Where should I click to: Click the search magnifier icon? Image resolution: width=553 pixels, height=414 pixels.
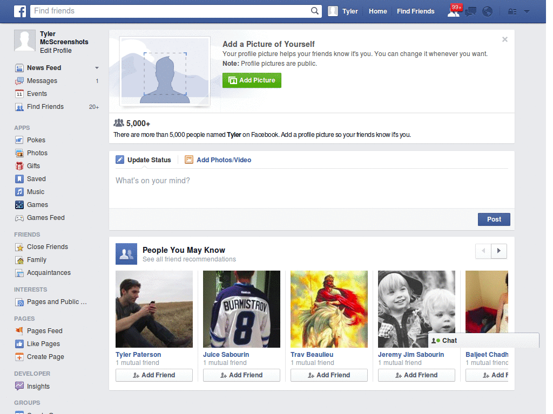[x=315, y=11]
